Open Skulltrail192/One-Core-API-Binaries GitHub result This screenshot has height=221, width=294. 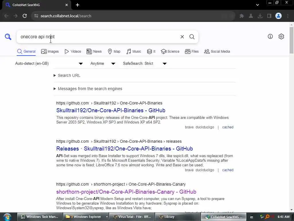pos(111,110)
